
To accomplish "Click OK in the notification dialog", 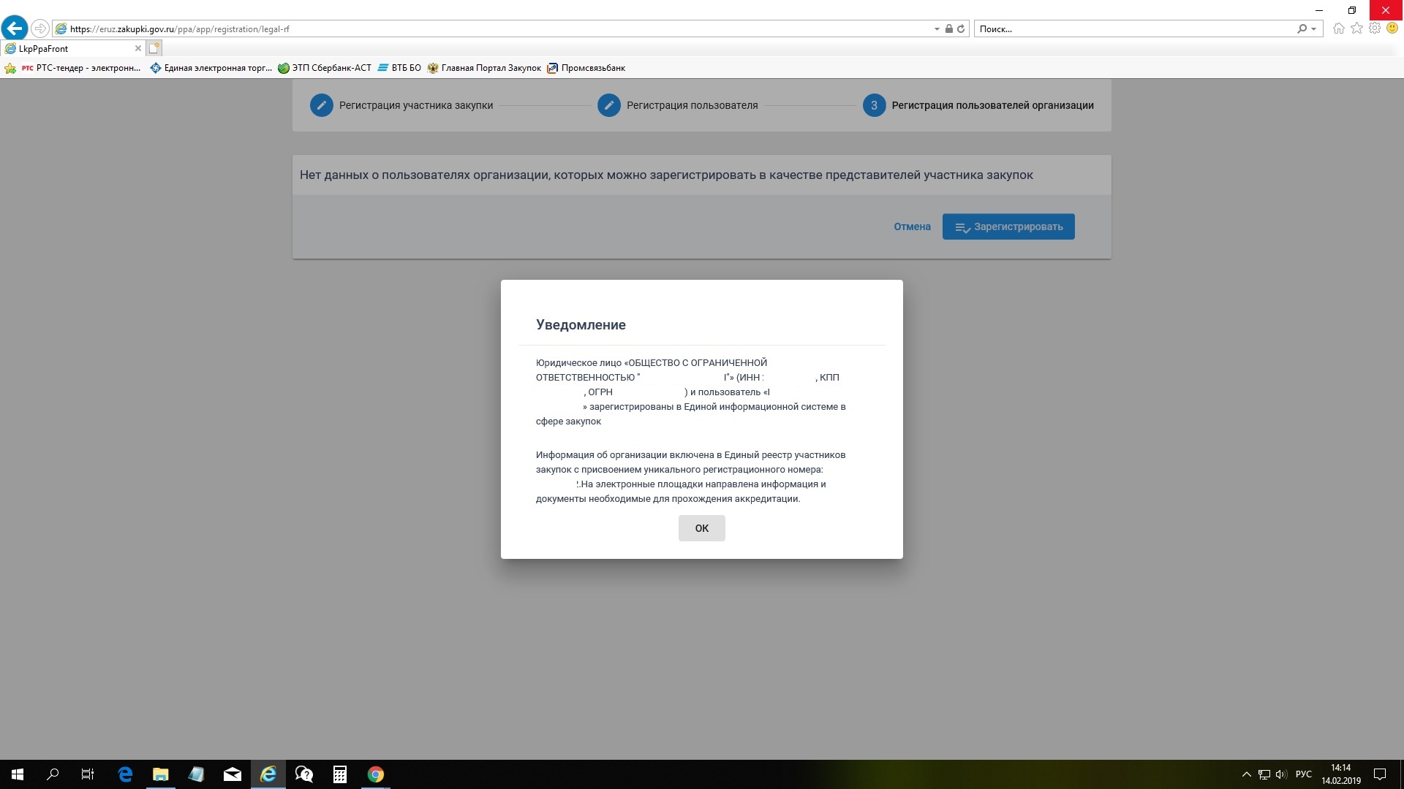I will (x=701, y=528).
